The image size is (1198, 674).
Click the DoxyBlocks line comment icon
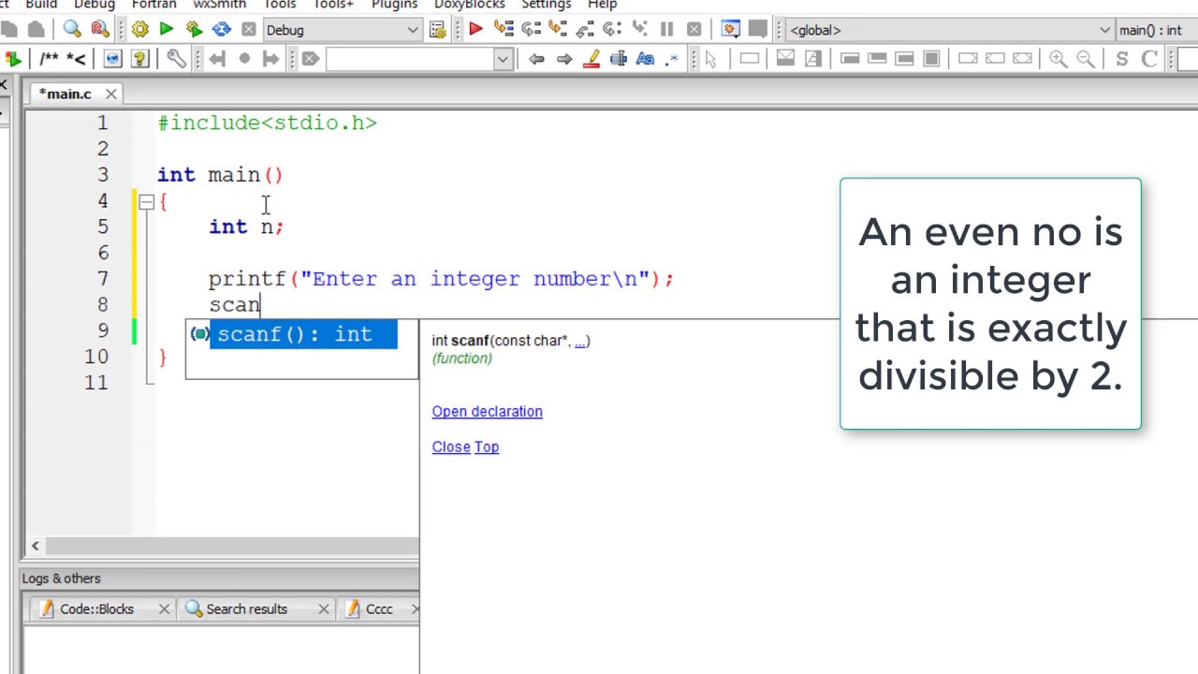pyautogui.click(x=76, y=59)
